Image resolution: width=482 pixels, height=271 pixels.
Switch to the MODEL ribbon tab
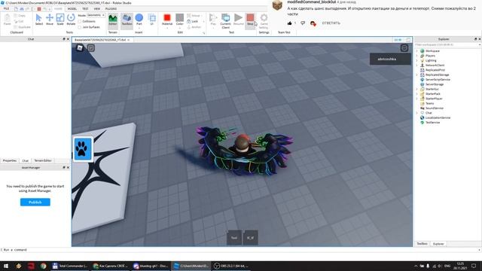pos(72,9)
